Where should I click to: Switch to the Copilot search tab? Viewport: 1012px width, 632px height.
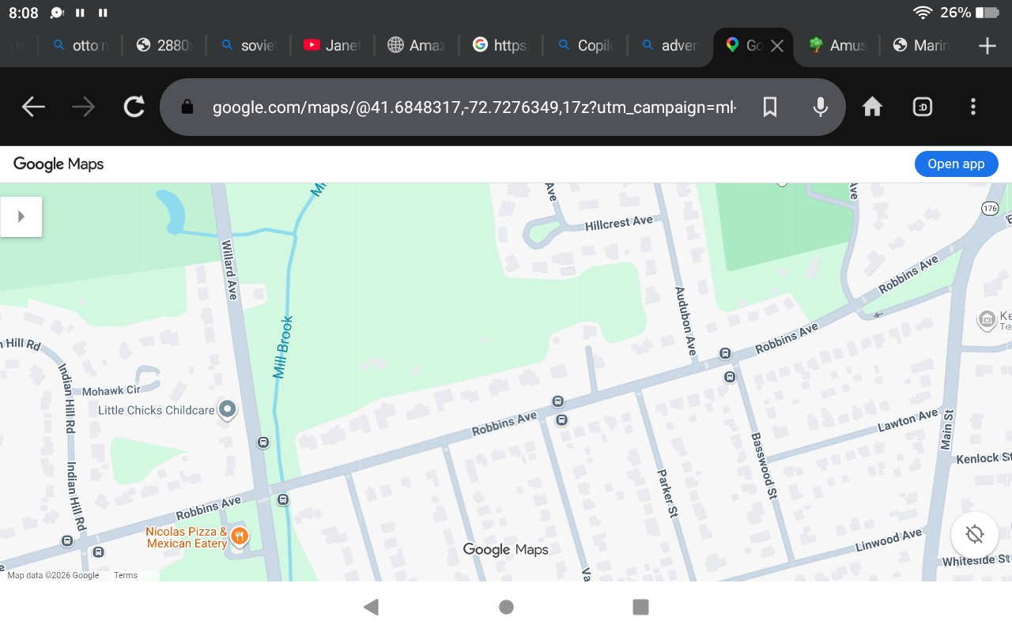pos(585,46)
